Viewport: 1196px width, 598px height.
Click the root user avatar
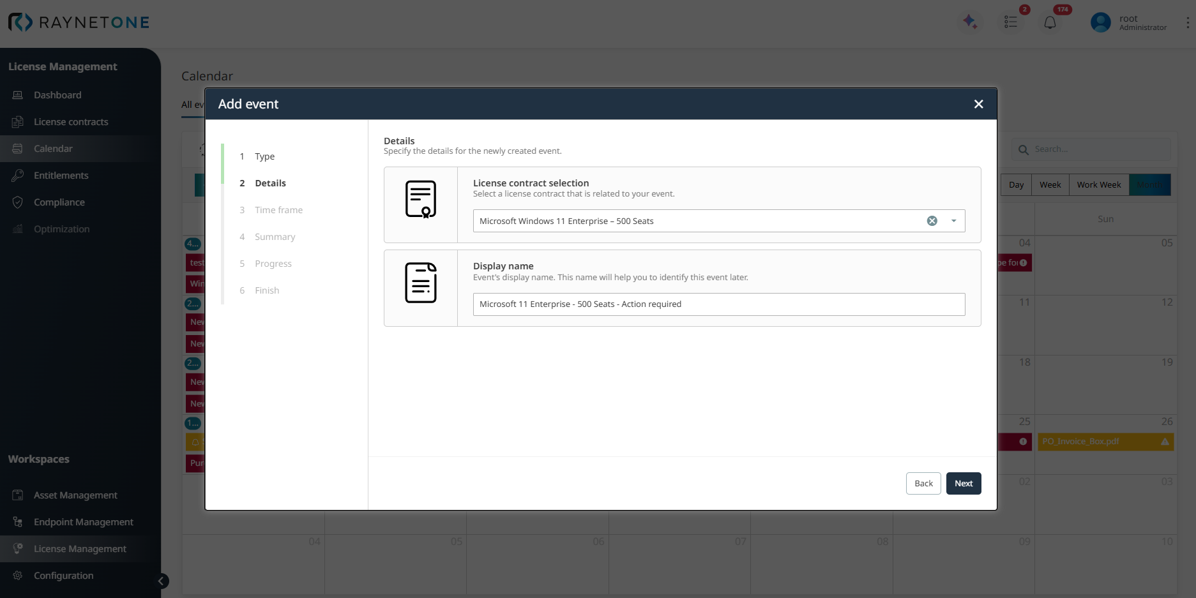click(1100, 22)
